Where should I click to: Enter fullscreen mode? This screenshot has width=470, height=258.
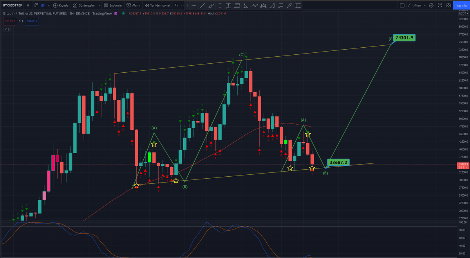click(440, 5)
